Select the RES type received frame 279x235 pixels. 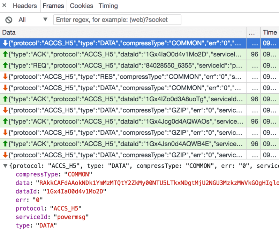pos(139,77)
